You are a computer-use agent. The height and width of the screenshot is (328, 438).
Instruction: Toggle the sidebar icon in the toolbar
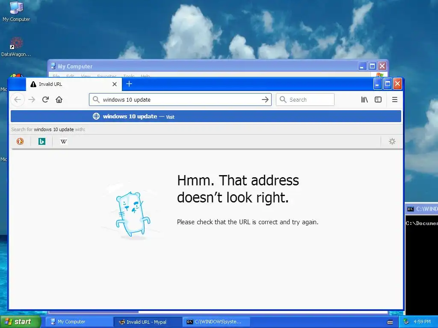coord(378,100)
